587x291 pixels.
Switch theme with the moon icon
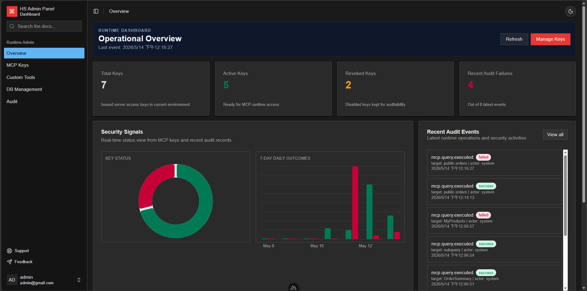570,11
